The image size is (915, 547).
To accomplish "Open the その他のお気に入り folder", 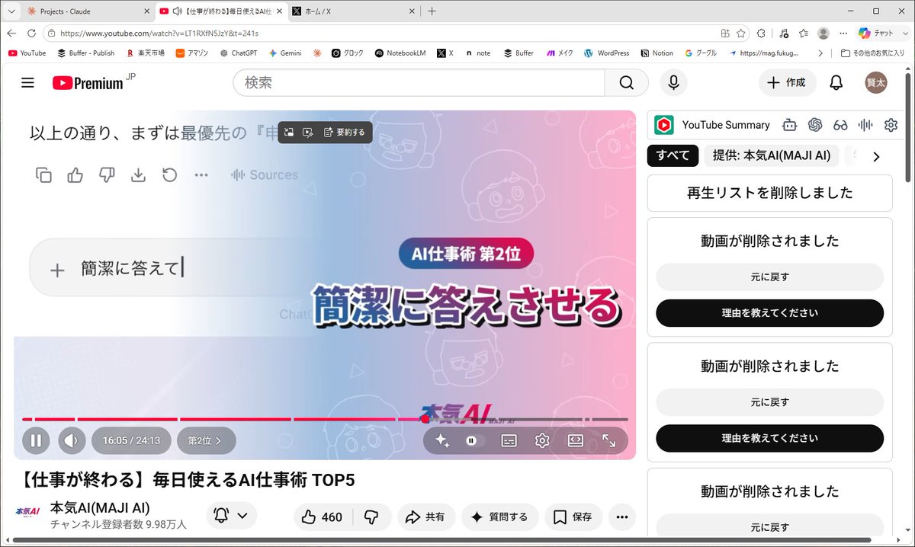I will click(872, 53).
